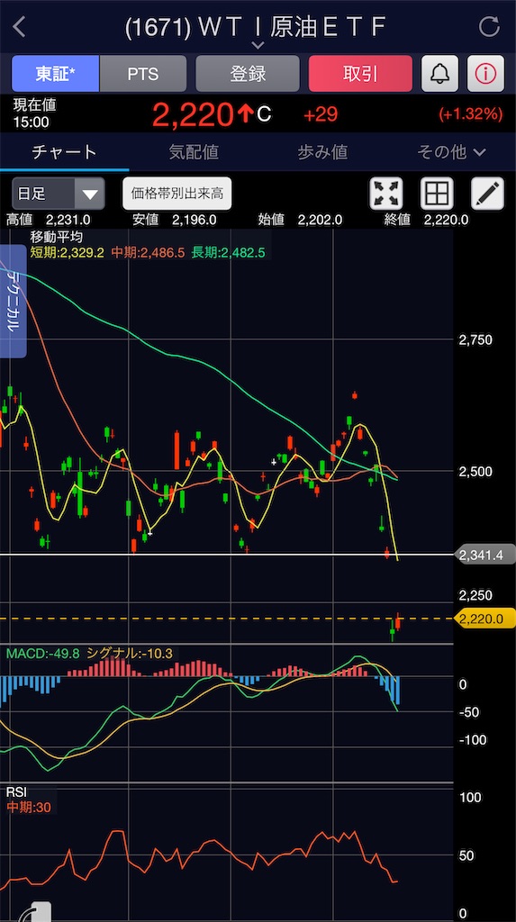Open stock info (i) icon
This screenshot has width=516, height=922.
tap(485, 74)
